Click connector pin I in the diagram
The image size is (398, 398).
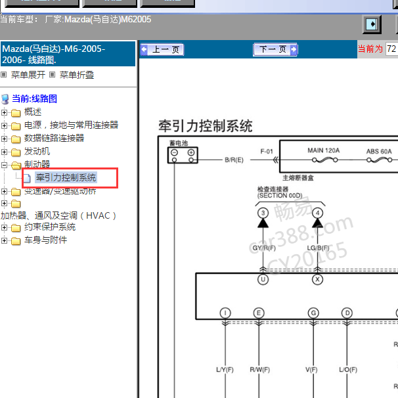pyautogui.click(x=225, y=313)
